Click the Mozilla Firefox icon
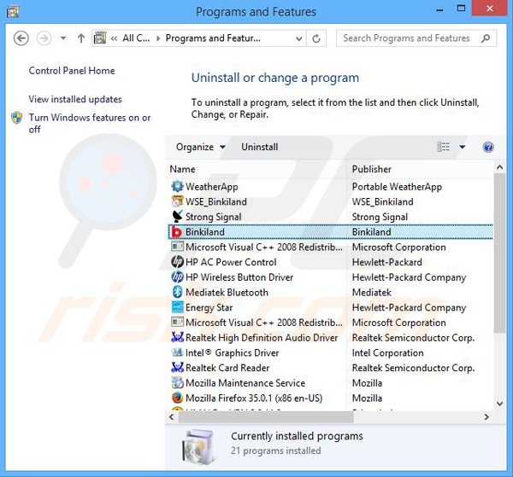The height and width of the screenshot is (477, 513). point(177,398)
